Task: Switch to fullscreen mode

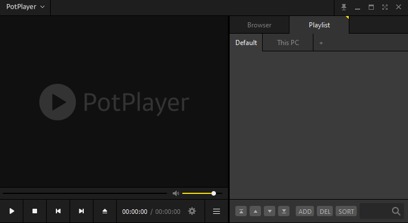Action: [x=385, y=7]
